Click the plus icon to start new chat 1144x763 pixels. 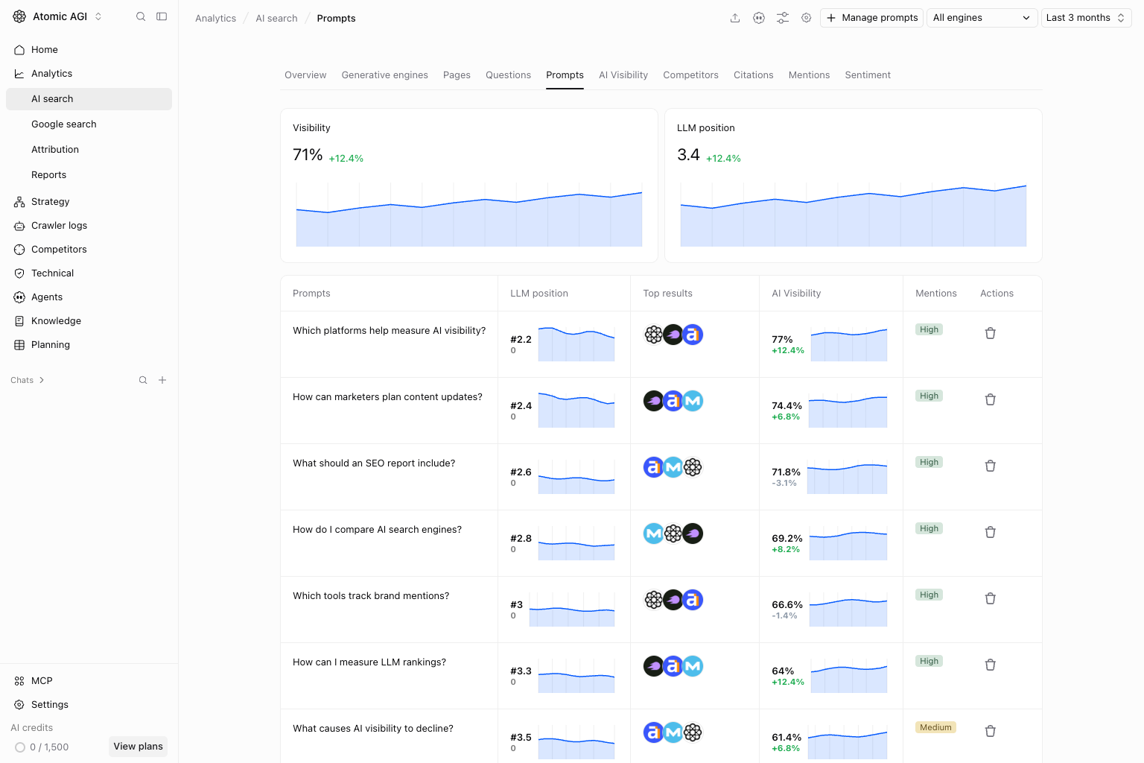162,380
